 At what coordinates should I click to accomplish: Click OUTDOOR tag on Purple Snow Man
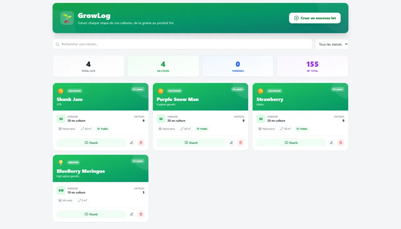point(174,91)
